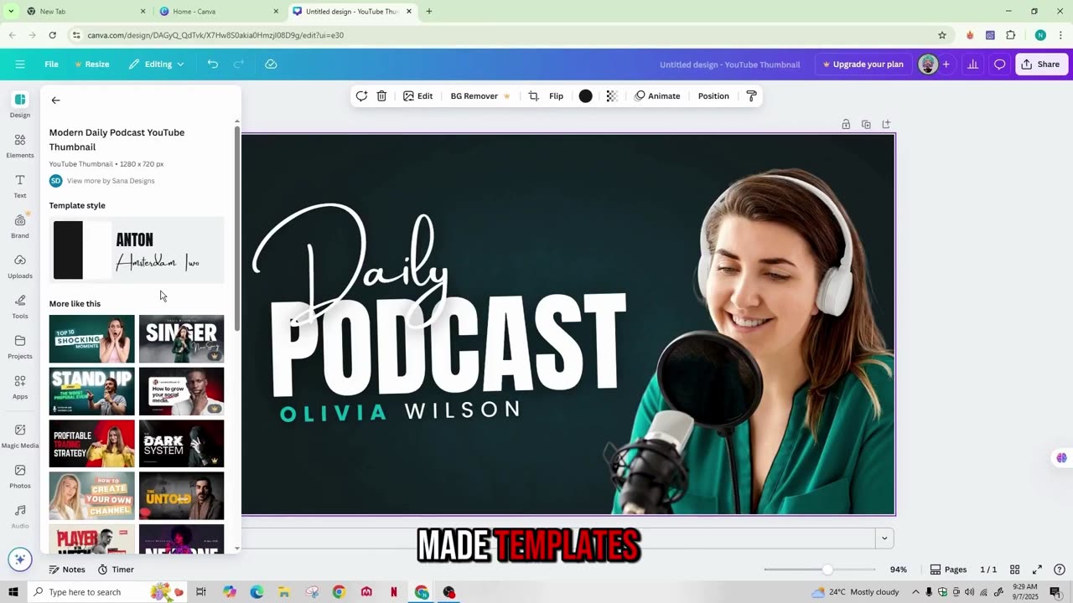Viewport: 1073px width, 603px height.
Task: Click the Design sidebar icon
Action: coord(20,106)
